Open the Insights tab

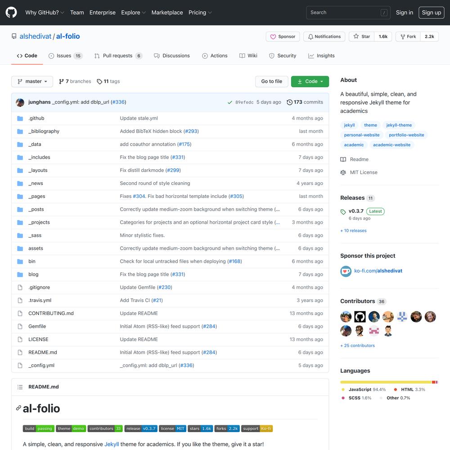tap(321, 56)
